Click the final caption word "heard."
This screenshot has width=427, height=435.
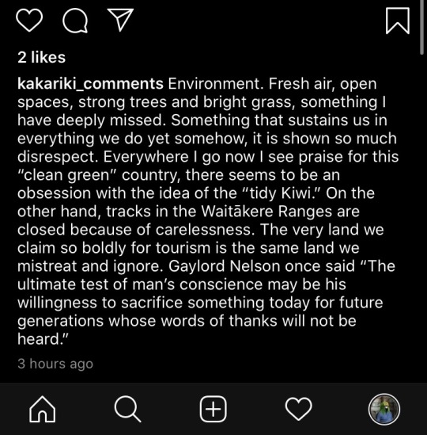[43, 339]
